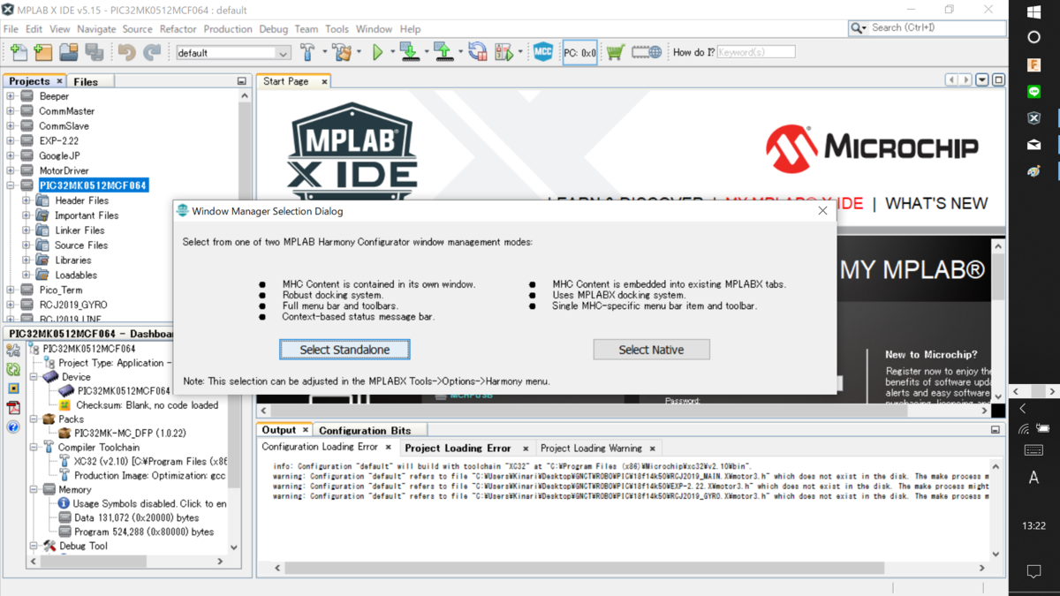Expand the Source Files folder
1060x596 pixels.
click(26, 245)
